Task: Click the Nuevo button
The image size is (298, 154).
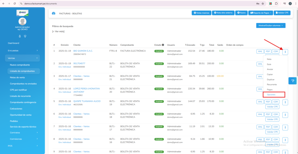Action: [241, 13]
